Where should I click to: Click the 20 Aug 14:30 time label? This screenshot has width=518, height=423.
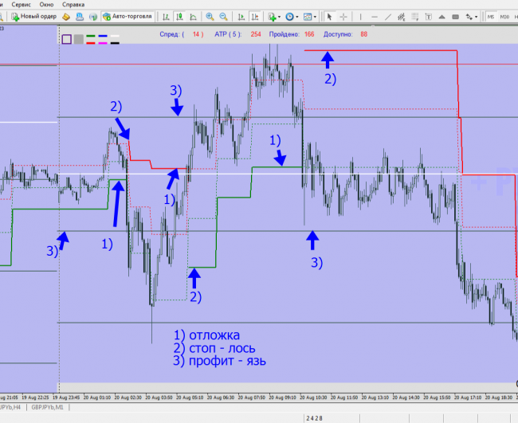[x=406, y=398]
